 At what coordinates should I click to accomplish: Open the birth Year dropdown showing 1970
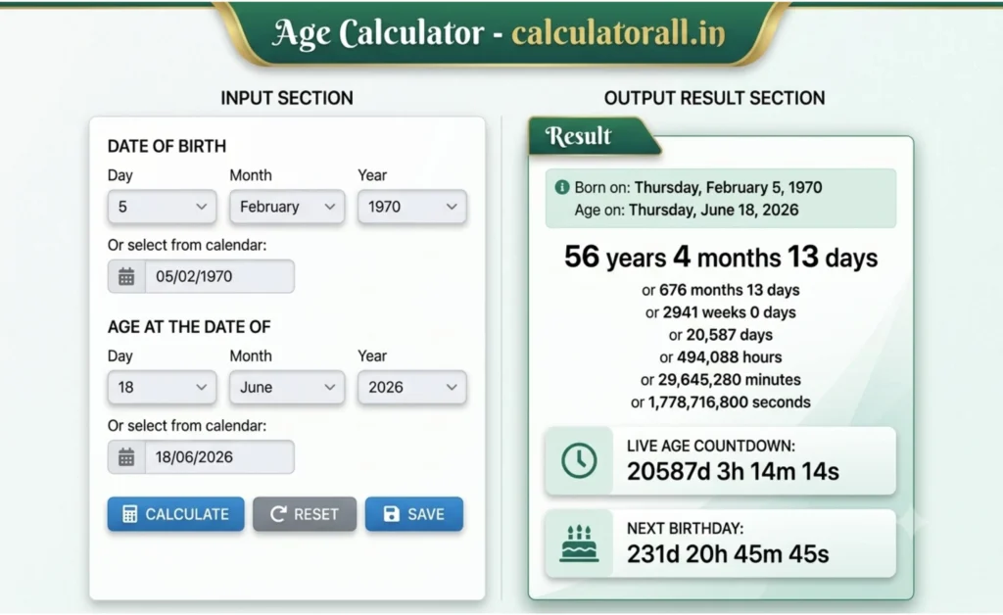[412, 207]
